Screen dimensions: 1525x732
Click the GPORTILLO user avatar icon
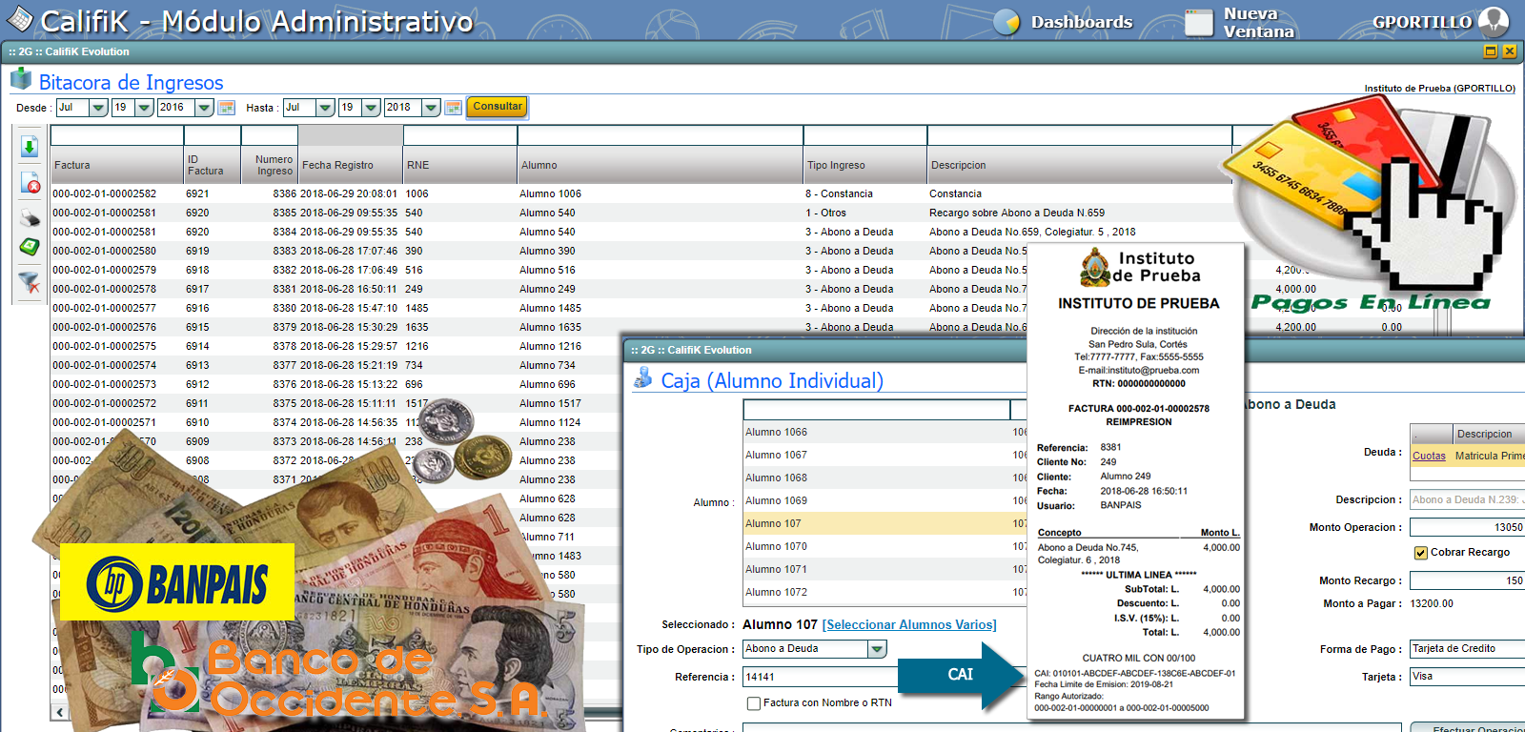point(1494,21)
